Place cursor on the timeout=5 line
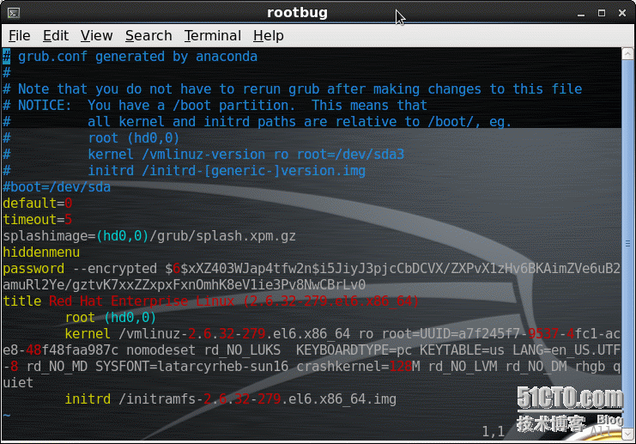 pos(38,220)
